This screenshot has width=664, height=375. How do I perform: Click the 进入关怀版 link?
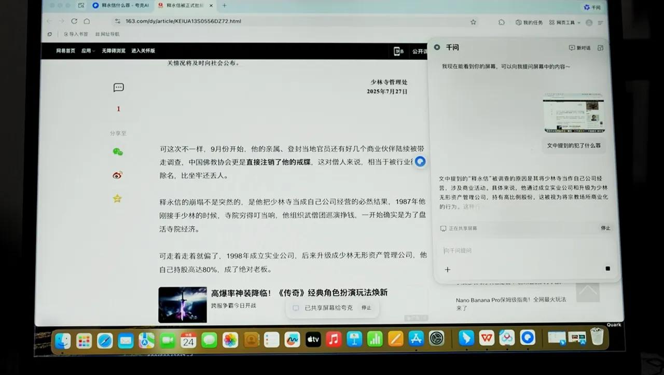point(143,51)
